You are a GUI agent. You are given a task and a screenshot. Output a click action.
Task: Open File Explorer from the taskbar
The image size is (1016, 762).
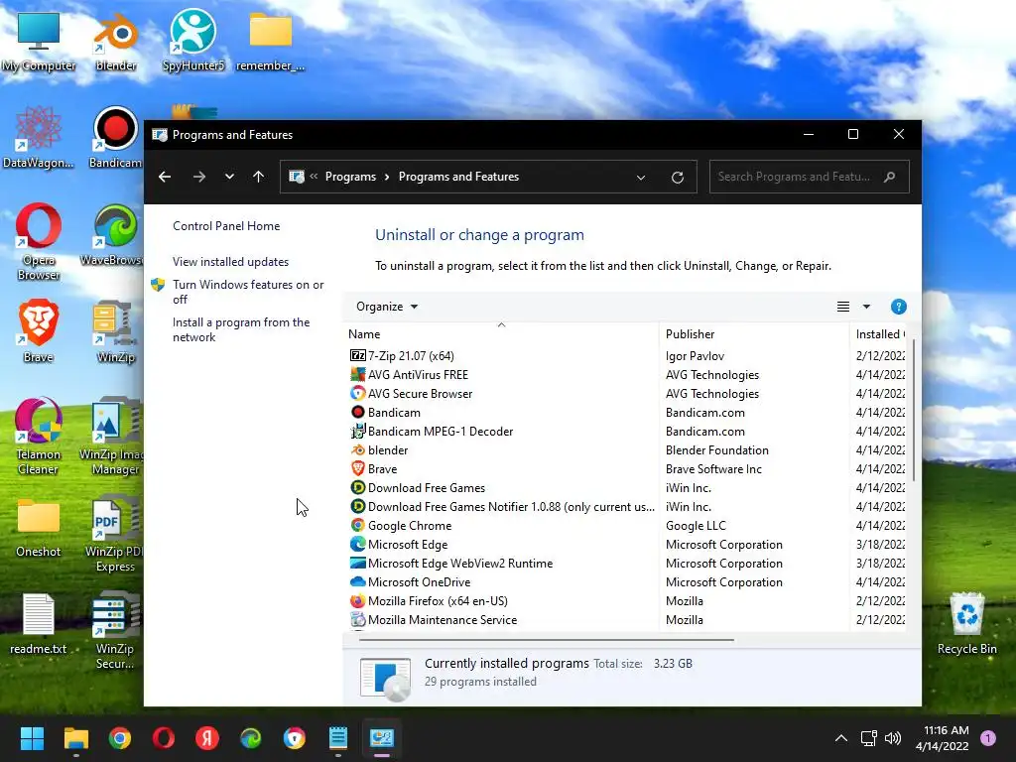(75, 738)
